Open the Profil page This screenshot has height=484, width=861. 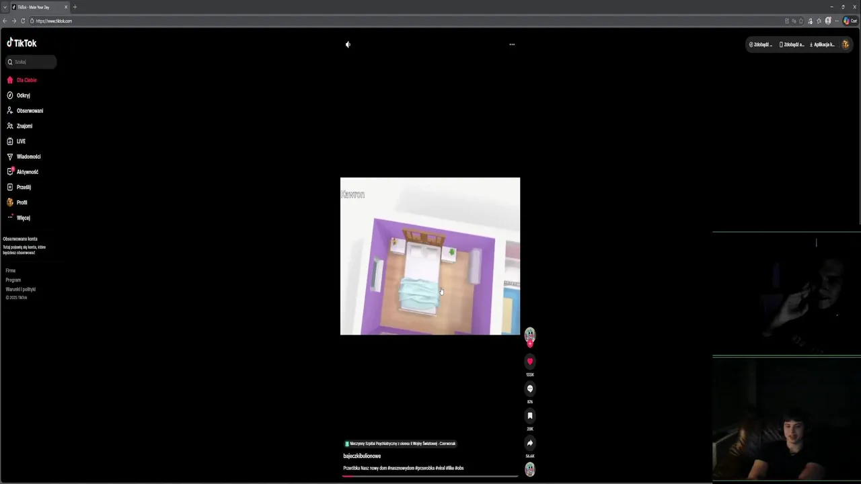coord(17,202)
